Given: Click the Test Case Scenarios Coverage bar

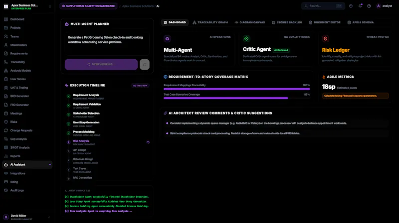Looking at the screenshot, I should pyautogui.click(x=236, y=98).
